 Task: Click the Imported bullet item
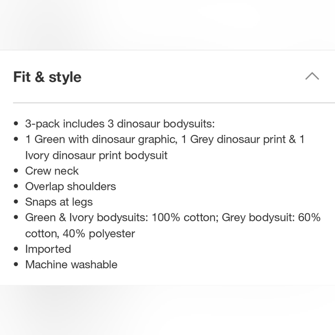(48, 249)
